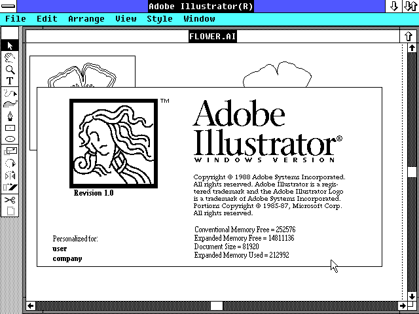Select the Zoom magnifier tool
The height and width of the screenshot is (314, 419).
pyautogui.click(x=10, y=69)
